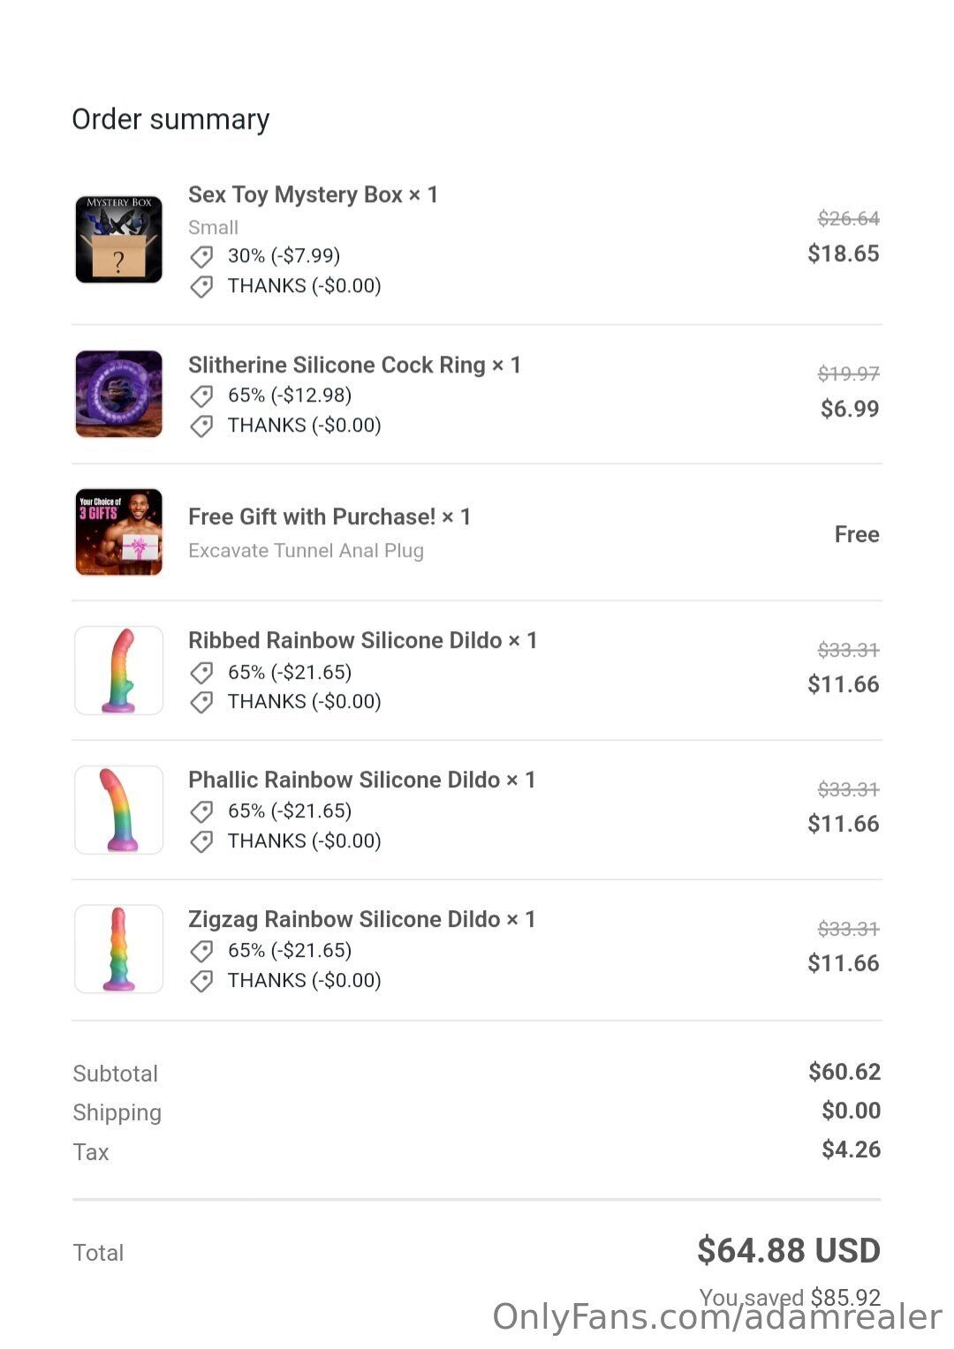Click the 65% tag icon for Zigzag Rainbow item

[x=201, y=952]
